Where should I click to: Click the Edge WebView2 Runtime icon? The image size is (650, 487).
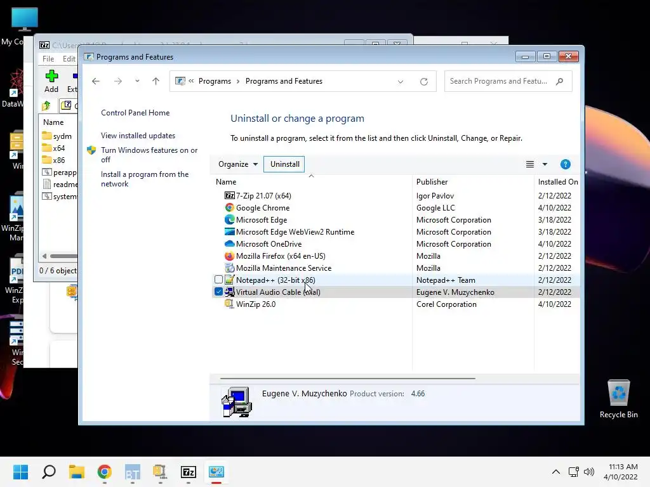tap(229, 231)
